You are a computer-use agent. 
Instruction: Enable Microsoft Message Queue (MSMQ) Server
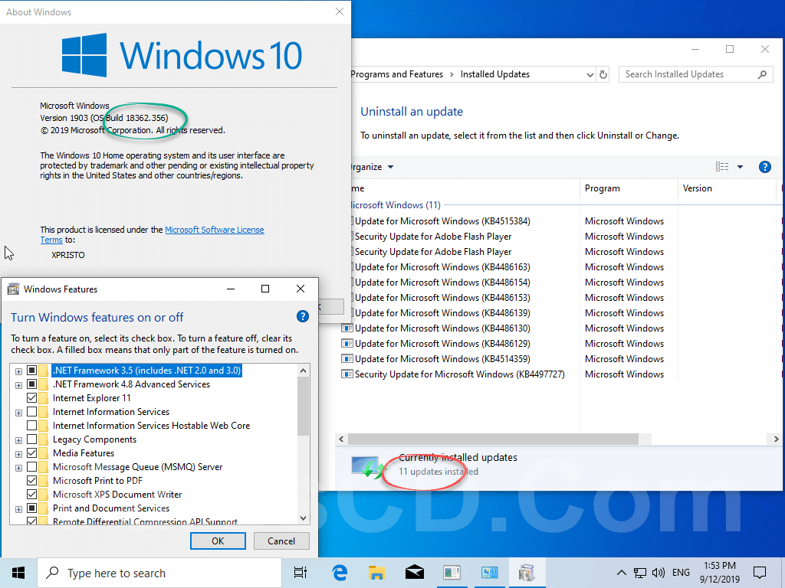tap(31, 467)
